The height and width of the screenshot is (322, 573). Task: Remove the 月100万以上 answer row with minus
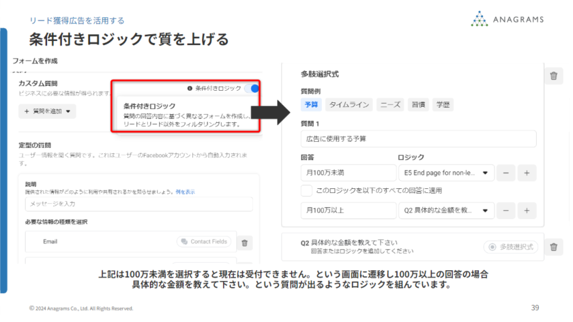click(505, 210)
